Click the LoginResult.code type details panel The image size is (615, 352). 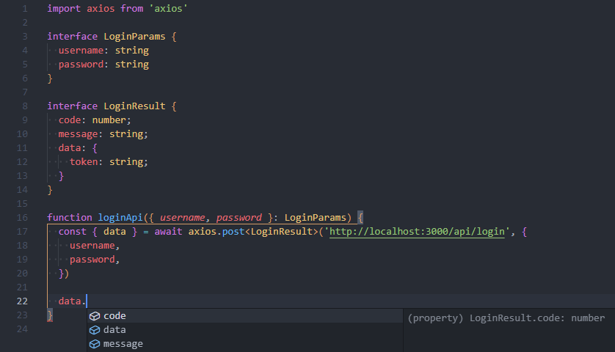click(509, 330)
